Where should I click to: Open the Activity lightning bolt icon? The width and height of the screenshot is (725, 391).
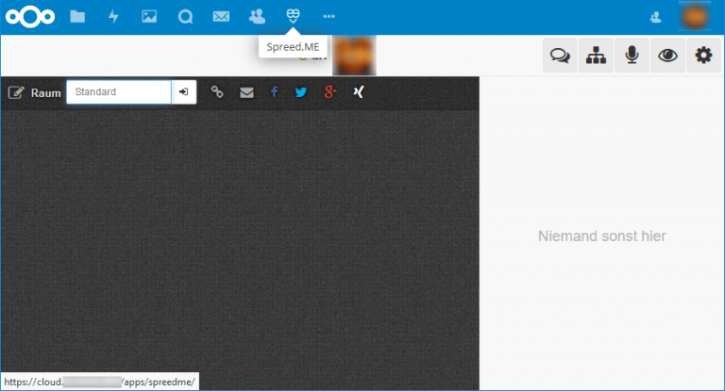pos(113,17)
